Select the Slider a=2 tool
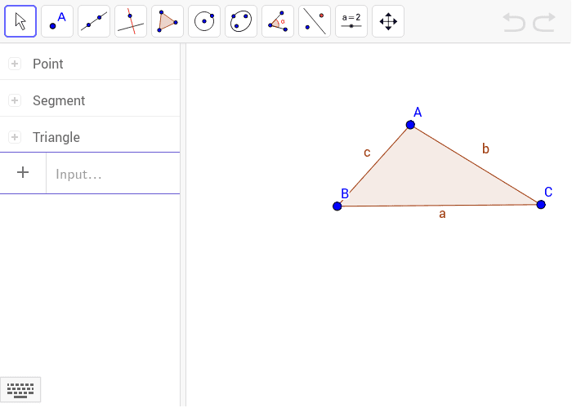Viewport: 572px width, 408px height. click(x=351, y=21)
